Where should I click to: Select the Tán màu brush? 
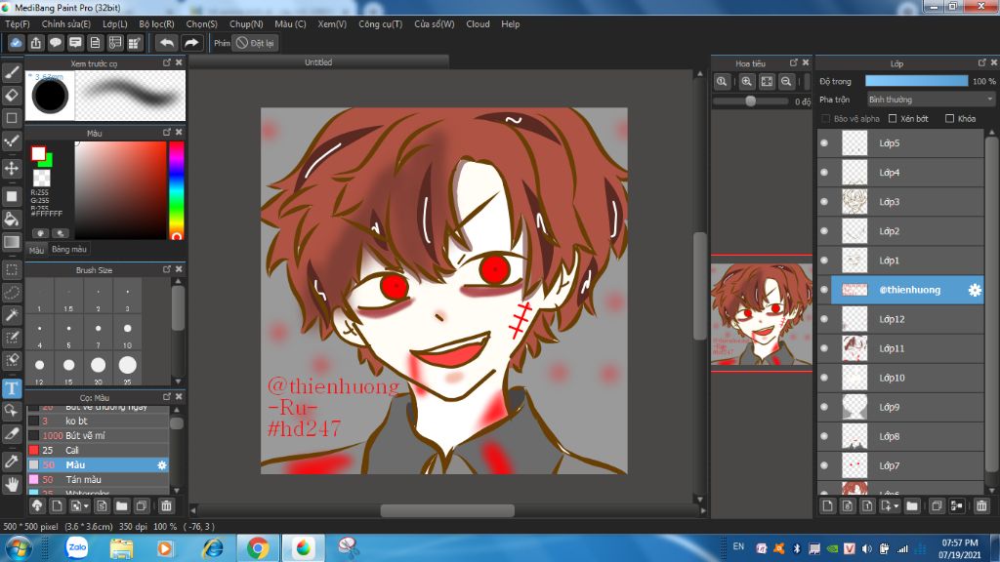pos(99,480)
